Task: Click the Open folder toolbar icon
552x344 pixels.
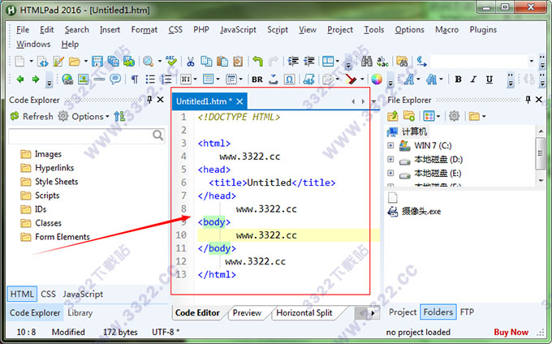Action: click(74, 62)
